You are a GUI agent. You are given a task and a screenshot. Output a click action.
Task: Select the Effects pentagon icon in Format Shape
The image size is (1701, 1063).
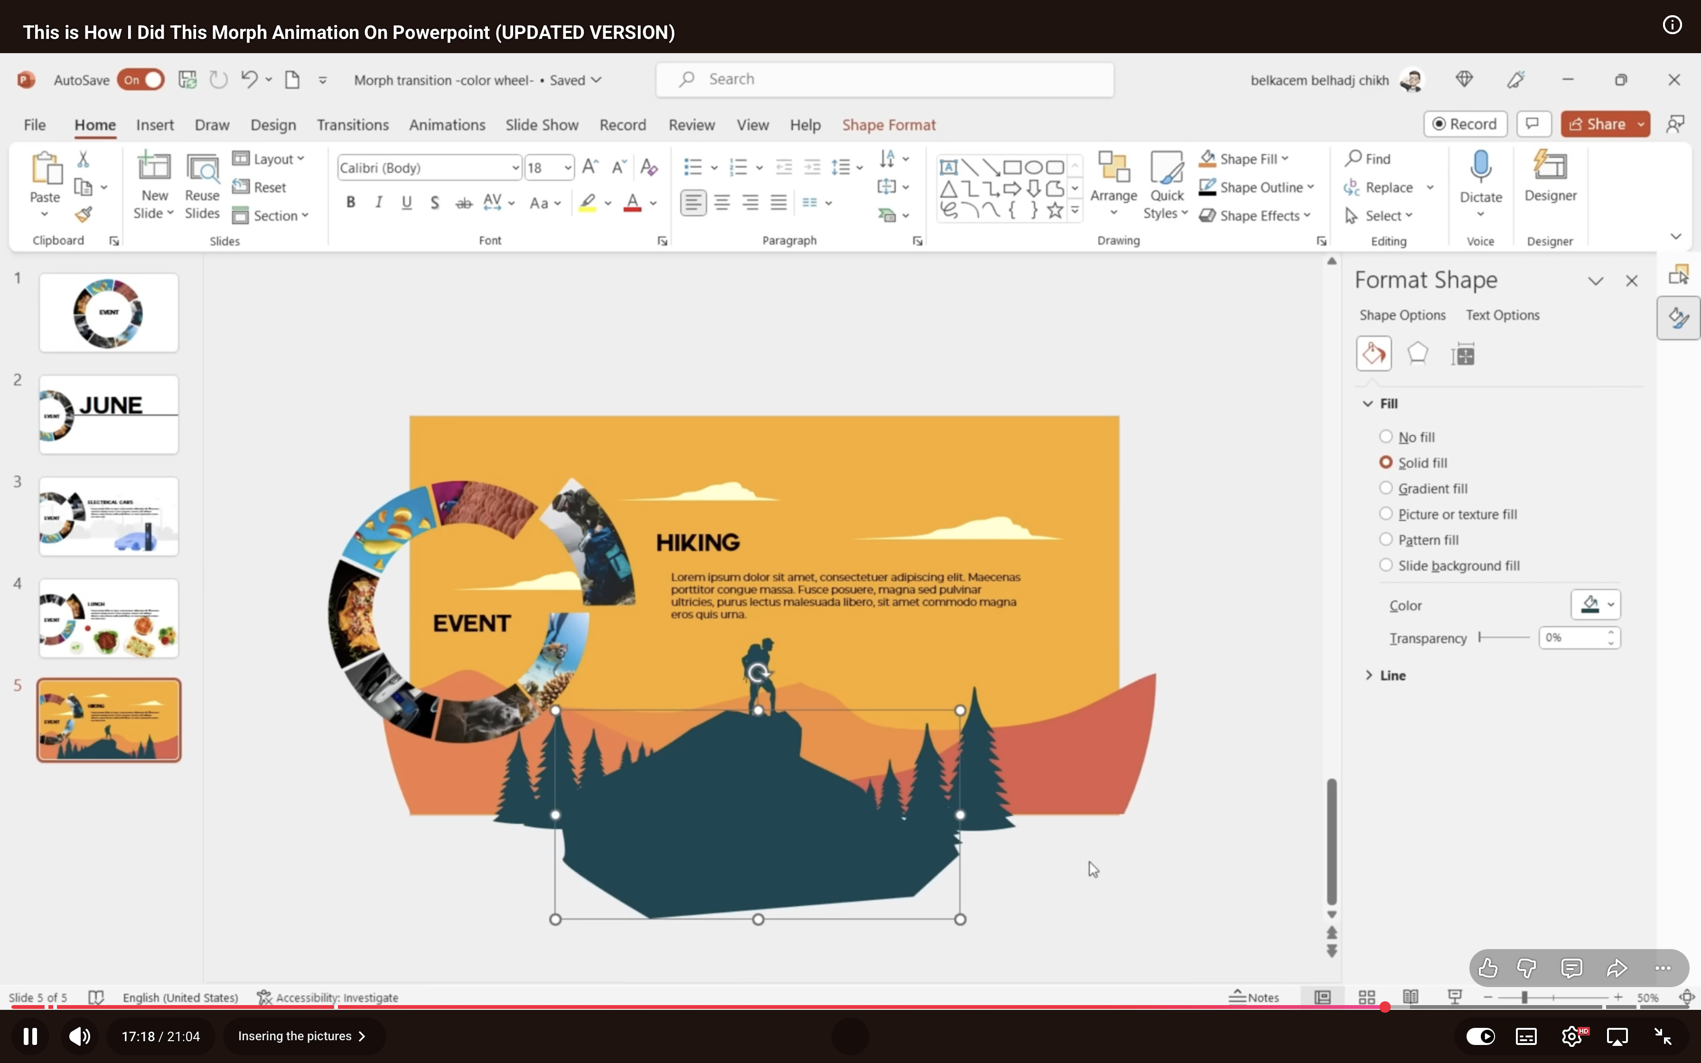(x=1418, y=354)
